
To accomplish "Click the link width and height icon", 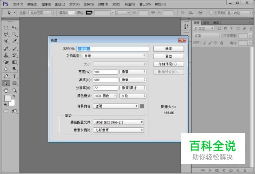I will 153,12.
